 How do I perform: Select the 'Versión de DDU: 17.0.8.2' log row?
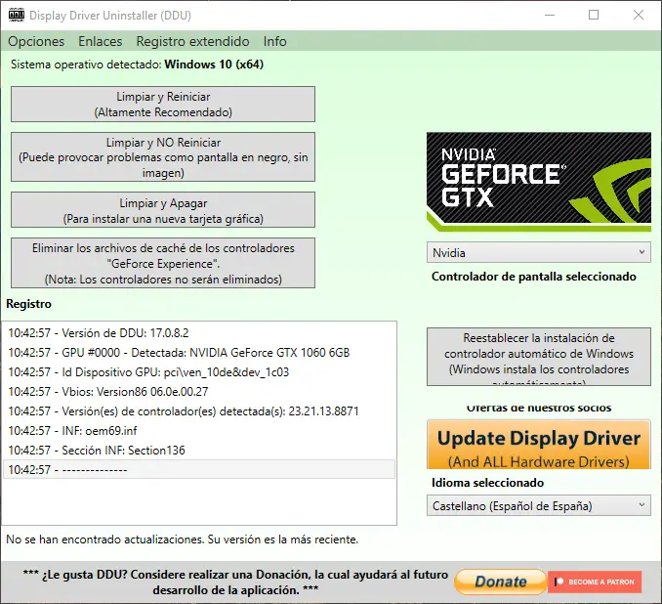(199, 333)
